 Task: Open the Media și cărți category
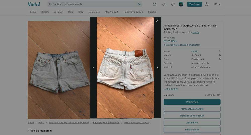click(112, 12)
